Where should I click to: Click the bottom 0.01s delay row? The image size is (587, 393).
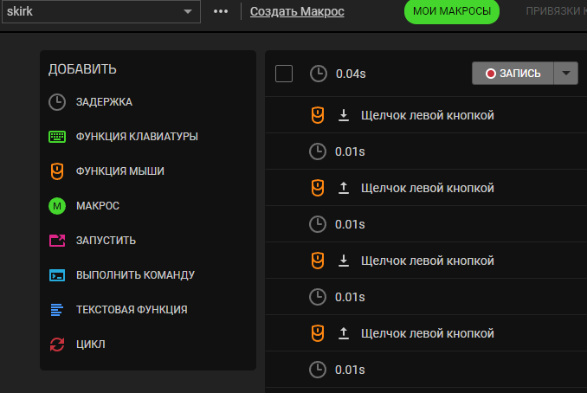pos(350,370)
